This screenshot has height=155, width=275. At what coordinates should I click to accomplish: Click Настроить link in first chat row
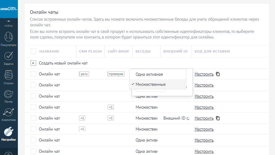pyautogui.click(x=204, y=74)
